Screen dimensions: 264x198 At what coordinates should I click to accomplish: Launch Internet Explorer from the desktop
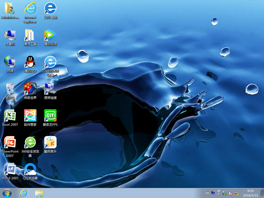coord(30,9)
